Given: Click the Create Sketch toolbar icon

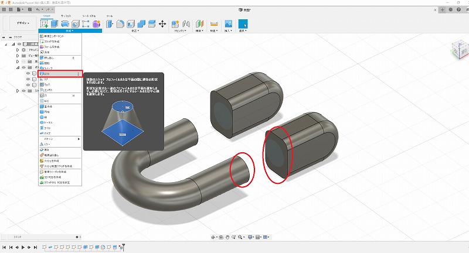Looking at the screenshot, I should (45, 24).
